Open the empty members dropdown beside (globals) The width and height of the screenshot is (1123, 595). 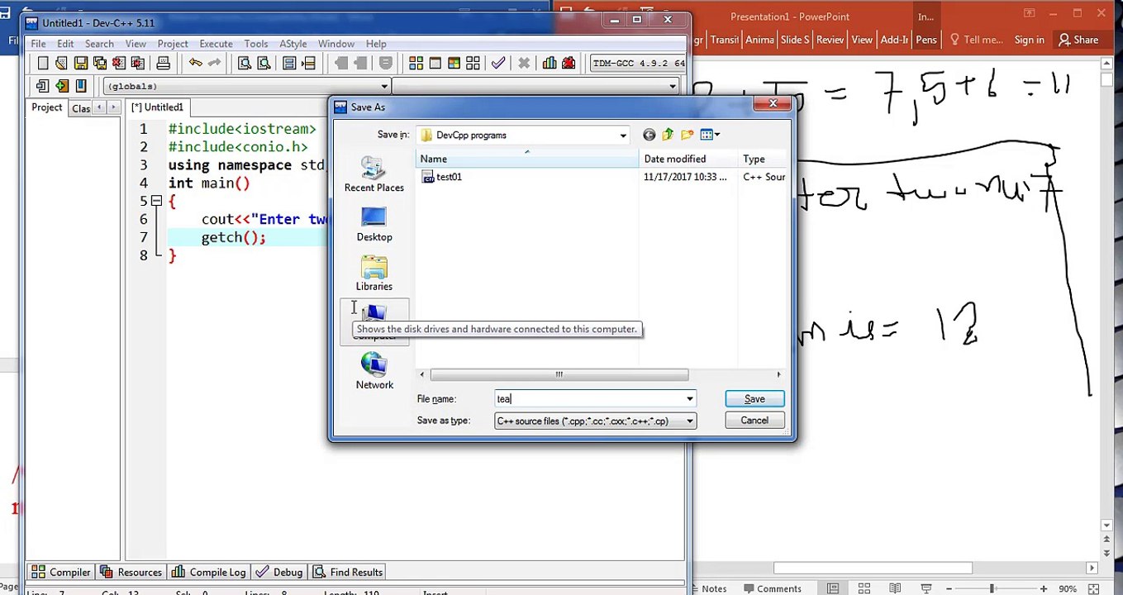tap(673, 86)
